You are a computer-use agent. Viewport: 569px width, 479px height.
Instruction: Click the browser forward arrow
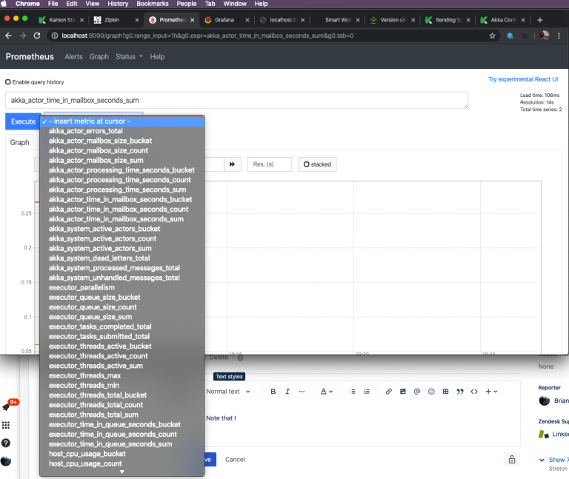pyautogui.click(x=22, y=36)
